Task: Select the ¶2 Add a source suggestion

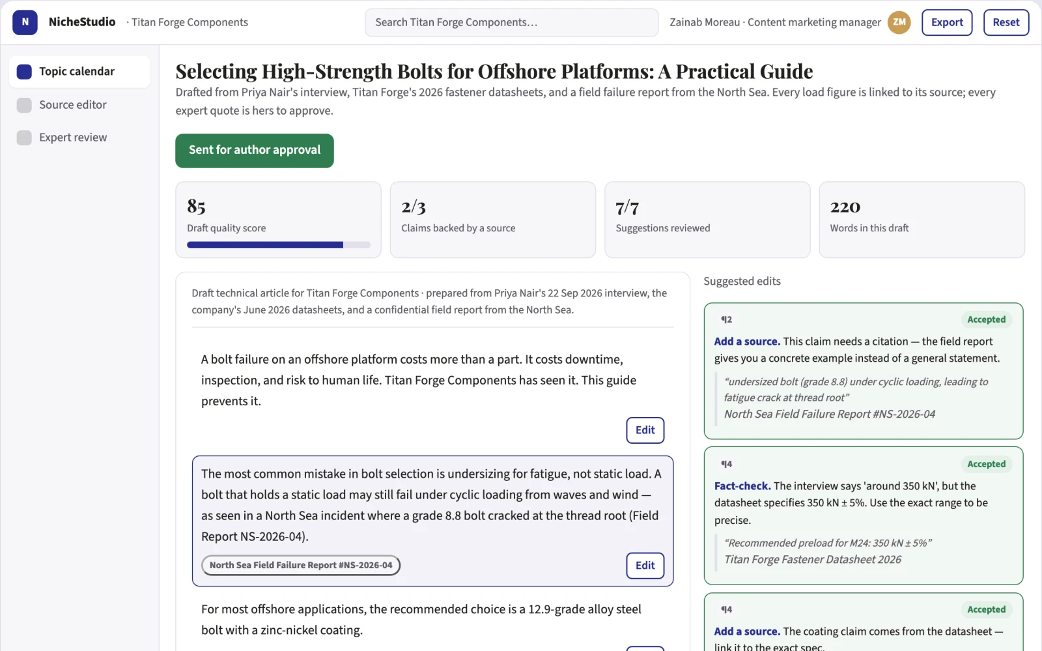Action: pyautogui.click(x=864, y=371)
